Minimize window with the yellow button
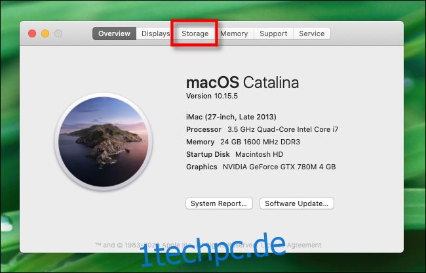 coord(45,33)
